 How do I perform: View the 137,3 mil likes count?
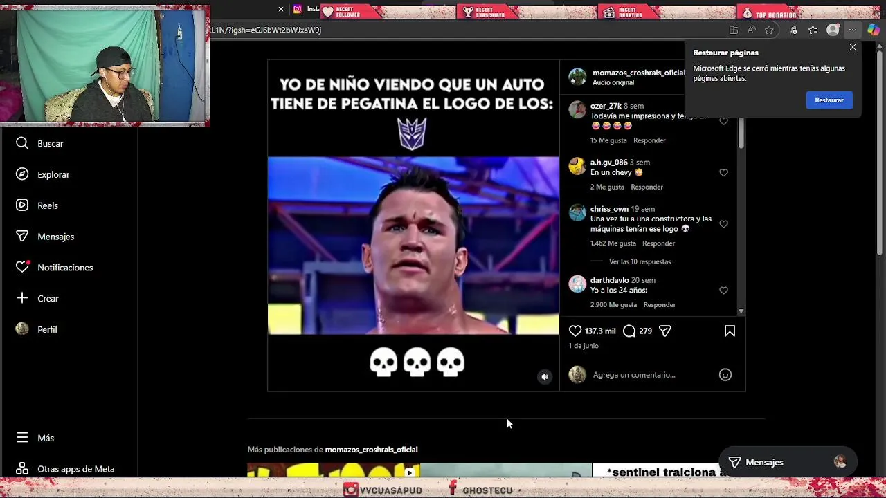pos(600,331)
